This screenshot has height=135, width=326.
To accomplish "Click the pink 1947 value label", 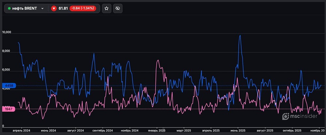I will pyautogui.click(x=8, y=109).
